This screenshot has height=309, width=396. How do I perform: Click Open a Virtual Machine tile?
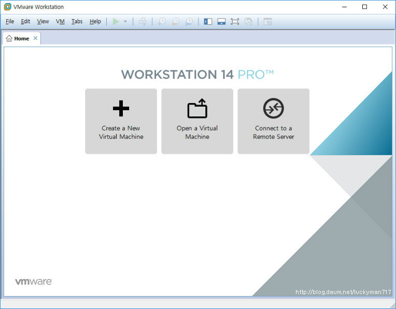tap(197, 121)
